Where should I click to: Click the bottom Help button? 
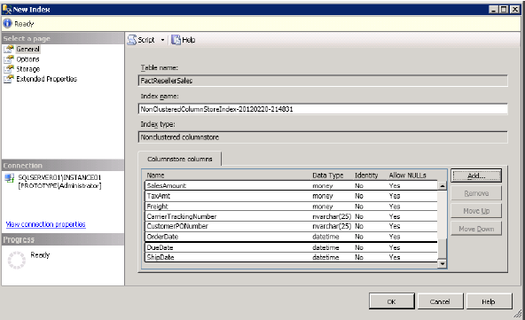(x=489, y=301)
